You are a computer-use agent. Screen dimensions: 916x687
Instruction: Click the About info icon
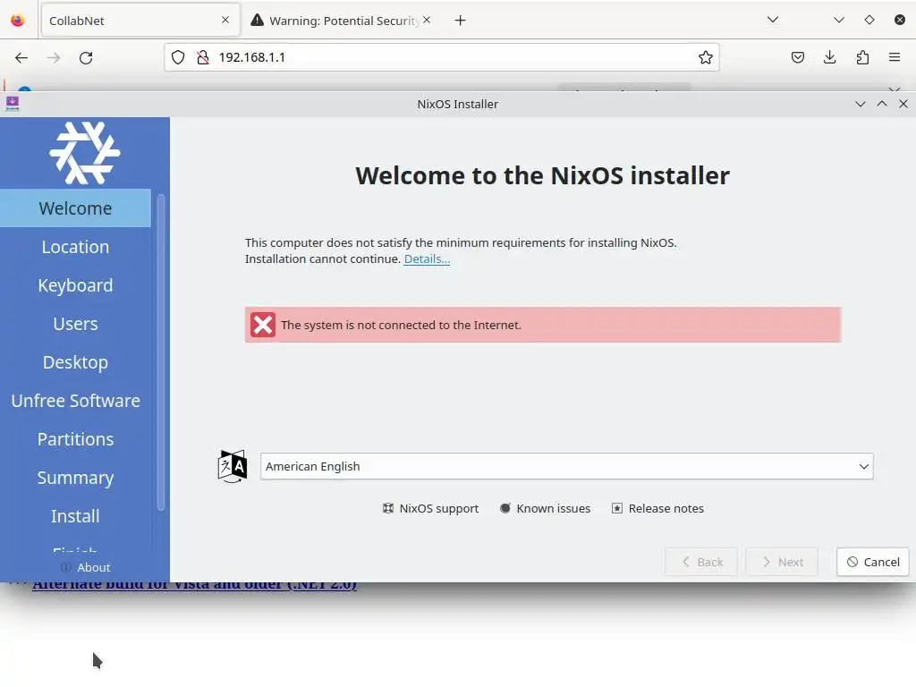point(66,567)
